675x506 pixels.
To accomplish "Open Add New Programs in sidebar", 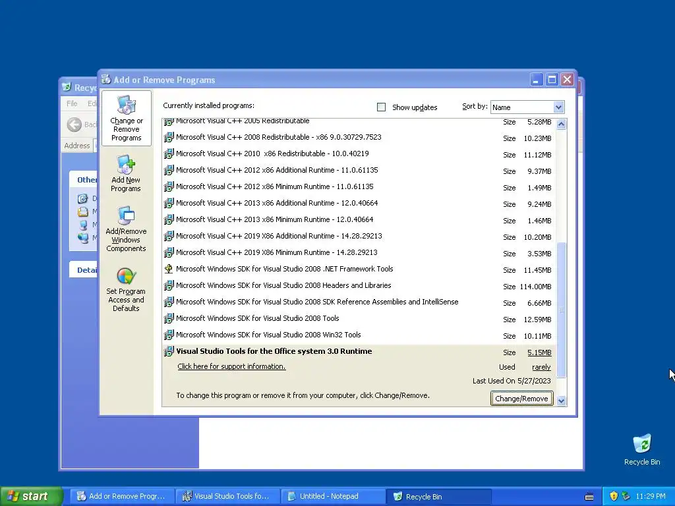I will click(x=126, y=173).
